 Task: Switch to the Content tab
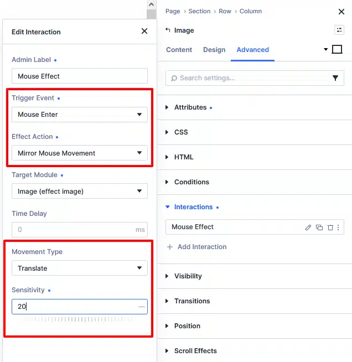[x=179, y=50]
